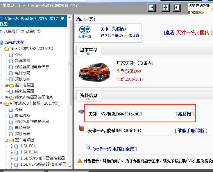Open 搭铁分布 under 2016款 folder
Image resolution: width=213 pixels, height=172 pixels.
(23, 79)
